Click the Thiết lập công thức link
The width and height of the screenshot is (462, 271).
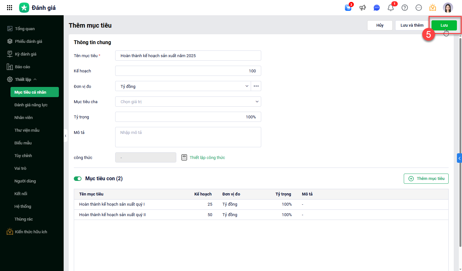[x=207, y=157]
